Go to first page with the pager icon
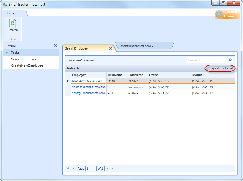The image size is (243, 181). click(x=67, y=168)
